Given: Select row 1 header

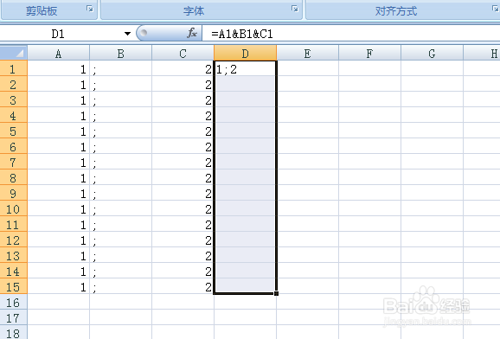Looking at the screenshot, I should [x=13, y=68].
